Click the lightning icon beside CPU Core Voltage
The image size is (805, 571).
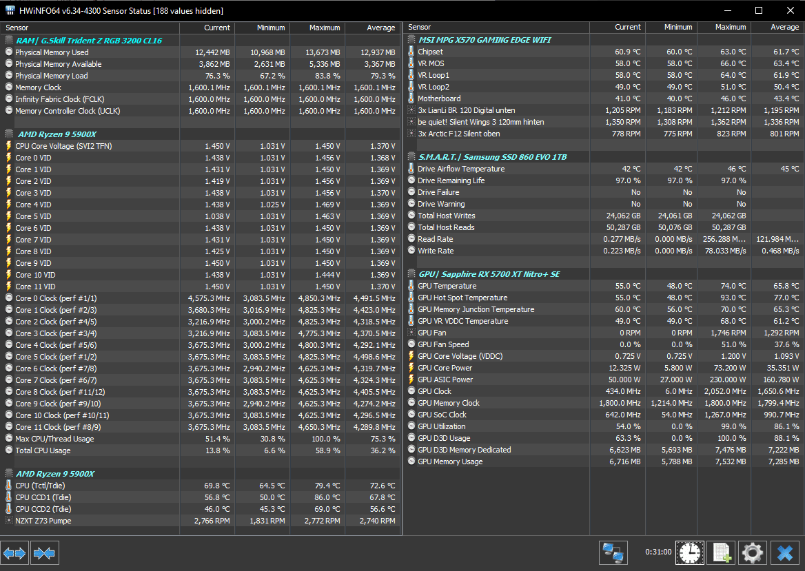point(9,146)
